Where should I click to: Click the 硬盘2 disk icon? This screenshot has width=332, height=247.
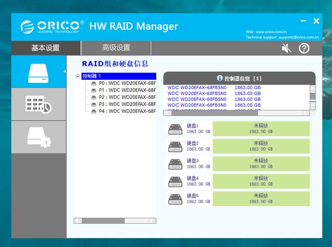click(175, 147)
